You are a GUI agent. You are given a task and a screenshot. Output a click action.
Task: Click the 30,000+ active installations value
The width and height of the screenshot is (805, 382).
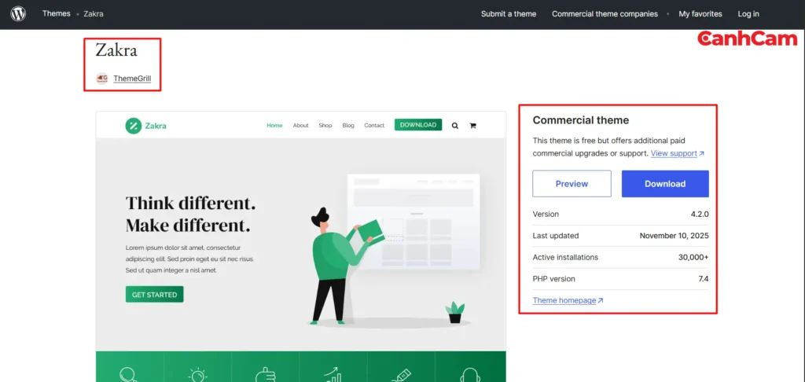tap(693, 257)
